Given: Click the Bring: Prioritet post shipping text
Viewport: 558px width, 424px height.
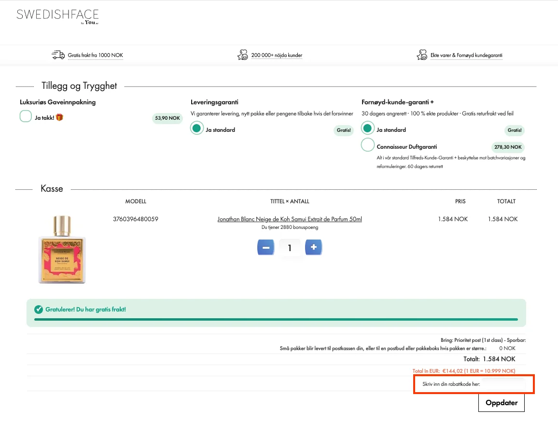Looking at the screenshot, I should tap(483, 340).
